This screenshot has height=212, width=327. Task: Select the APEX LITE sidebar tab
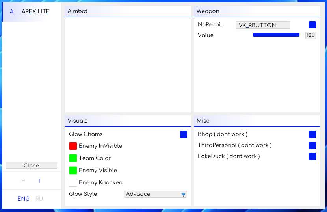pos(35,12)
